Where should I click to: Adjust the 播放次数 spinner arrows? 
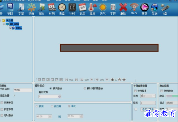click(x=59, y=96)
